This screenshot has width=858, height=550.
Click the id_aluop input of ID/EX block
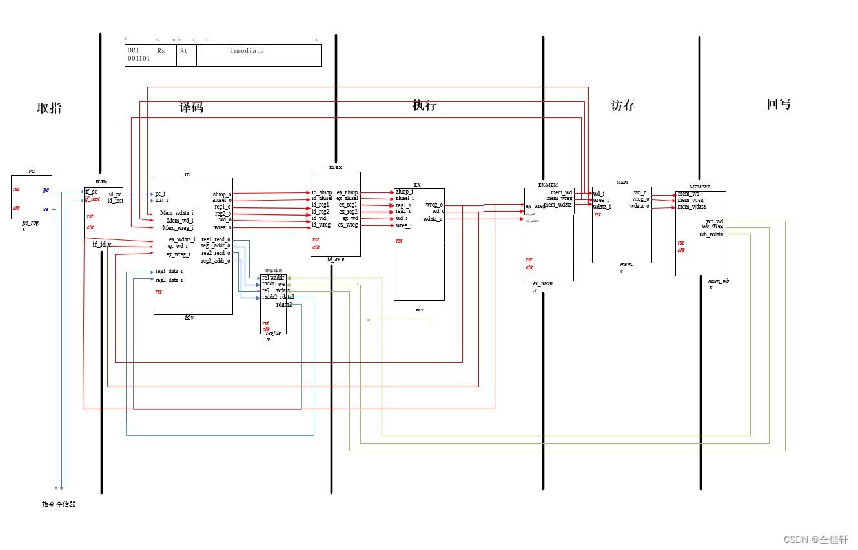[x=322, y=192]
